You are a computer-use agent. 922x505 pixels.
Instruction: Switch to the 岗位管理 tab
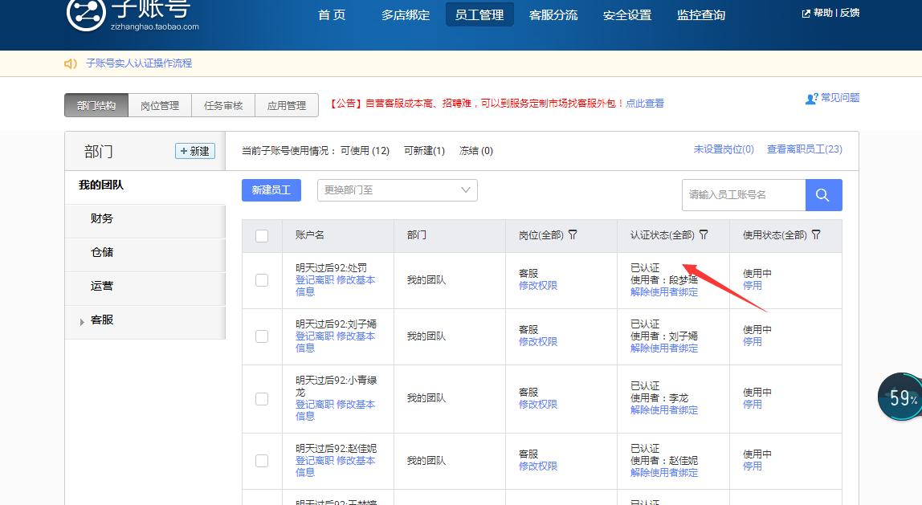(159, 105)
